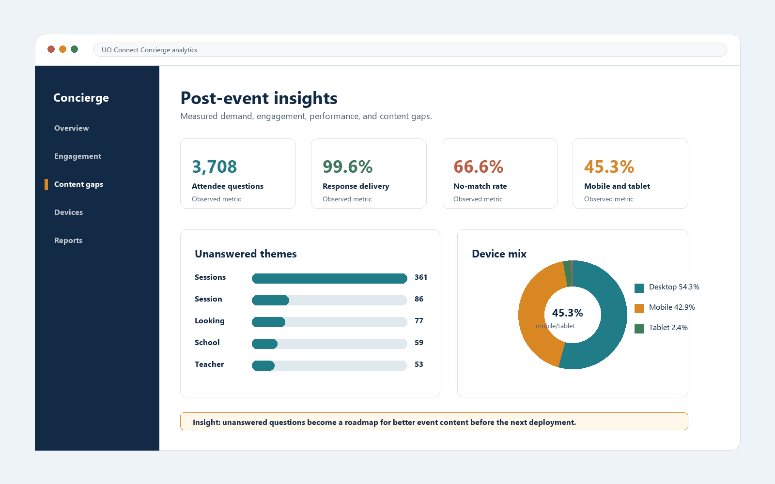Image resolution: width=775 pixels, height=484 pixels.
Task: Click the Desktop teal legend swatch
Action: (x=639, y=288)
